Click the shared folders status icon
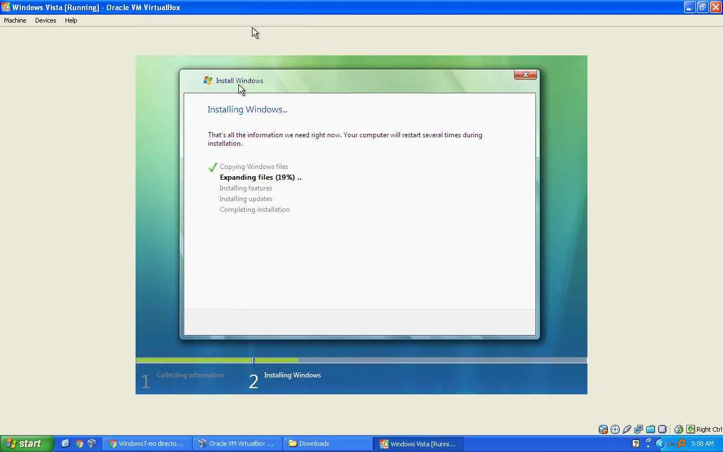 pos(651,429)
